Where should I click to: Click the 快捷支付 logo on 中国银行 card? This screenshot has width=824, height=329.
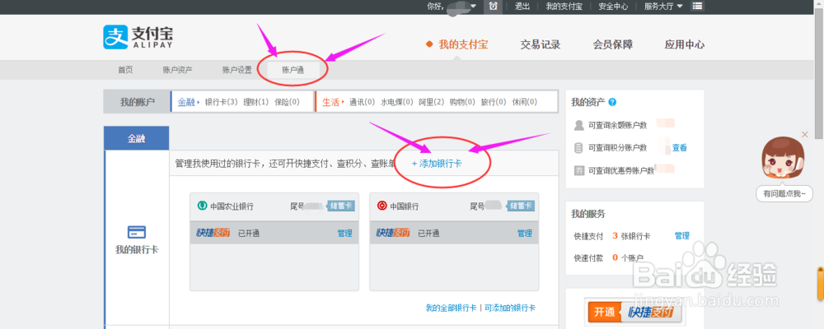pyautogui.click(x=393, y=234)
